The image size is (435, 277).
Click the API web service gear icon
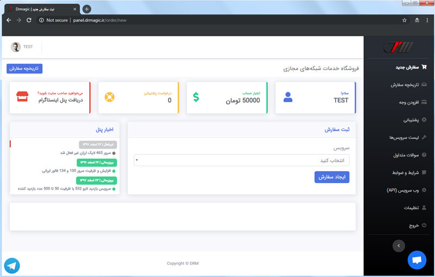pyautogui.click(x=424, y=190)
